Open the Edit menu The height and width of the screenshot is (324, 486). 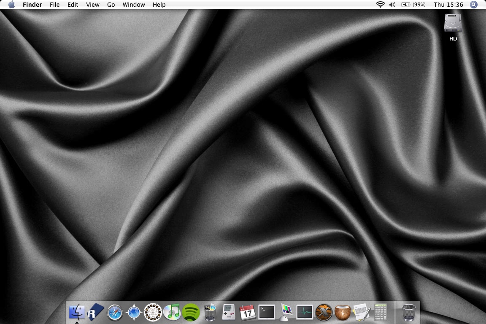tap(73, 5)
